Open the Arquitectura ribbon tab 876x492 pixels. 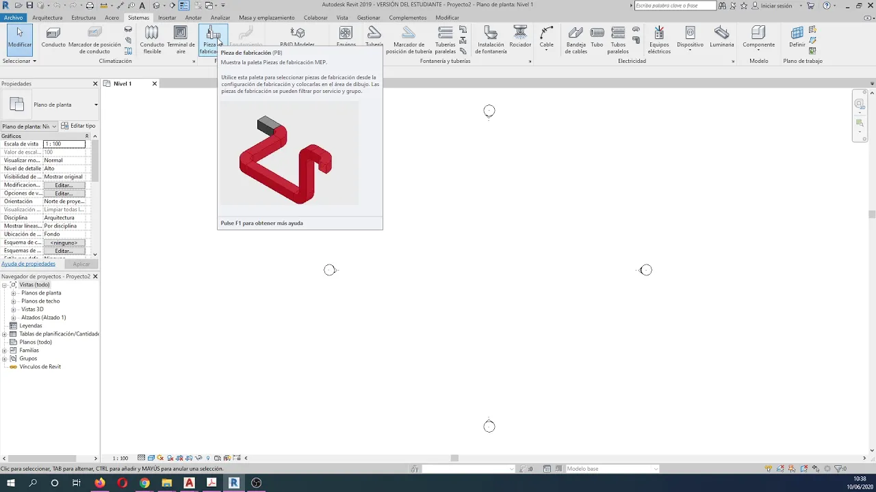(47, 18)
